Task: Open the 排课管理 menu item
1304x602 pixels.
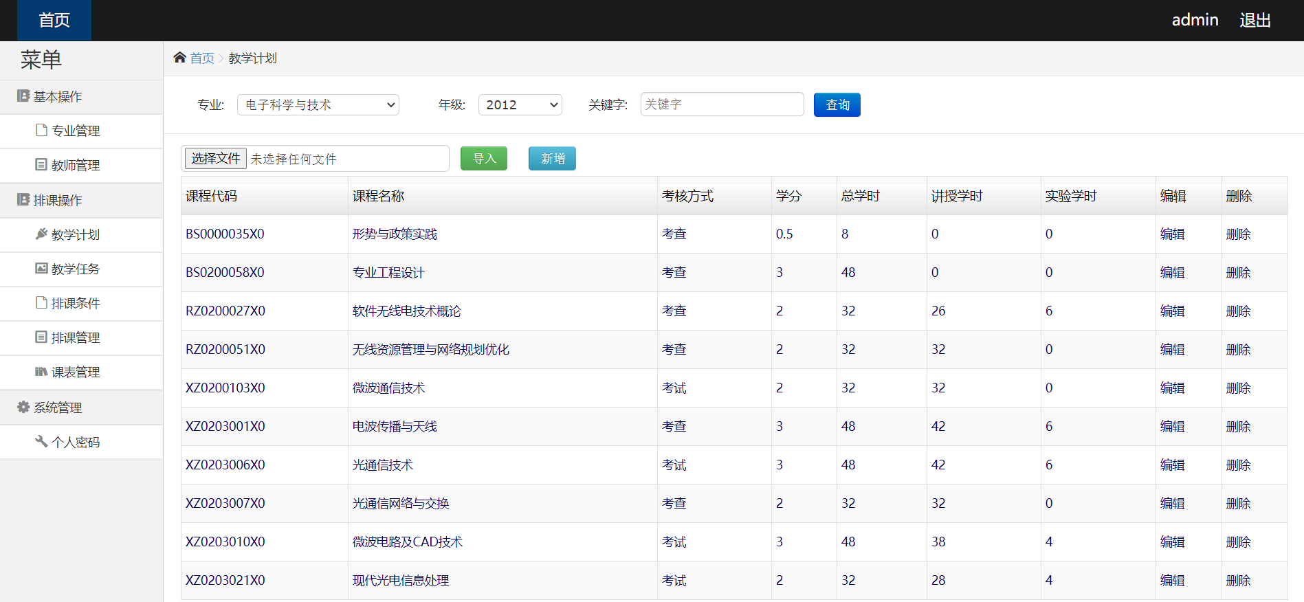Action: (81, 337)
